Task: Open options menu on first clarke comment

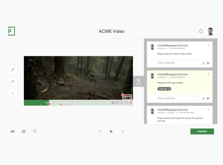Action: tap(209, 45)
